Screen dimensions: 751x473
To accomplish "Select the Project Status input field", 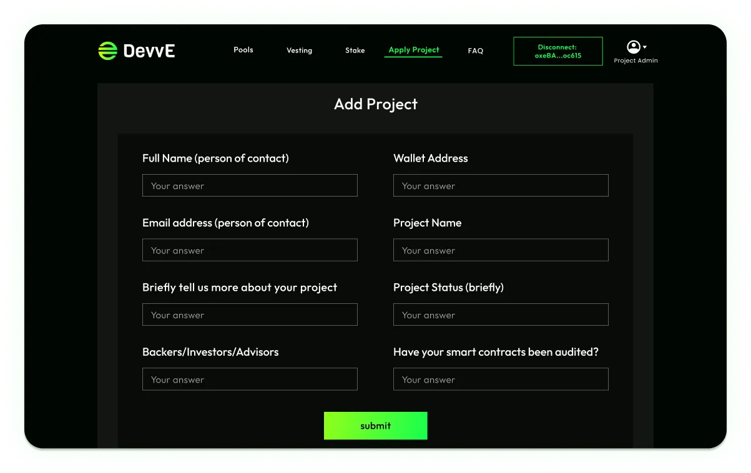I will 500,315.
